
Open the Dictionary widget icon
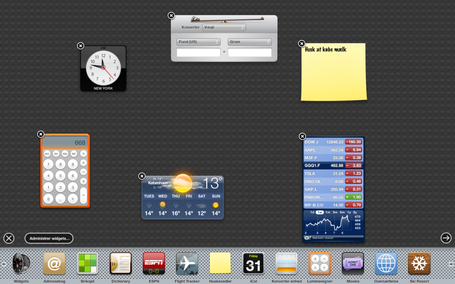121,264
